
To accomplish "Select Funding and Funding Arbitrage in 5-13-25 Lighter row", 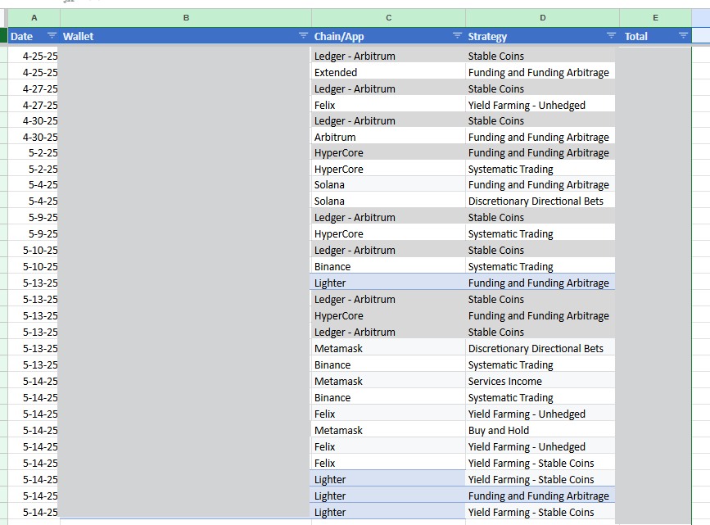I will pos(540,283).
